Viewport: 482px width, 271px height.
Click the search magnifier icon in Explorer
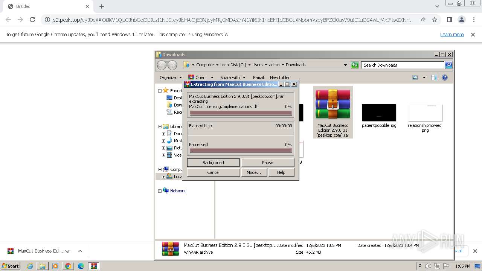(448, 65)
